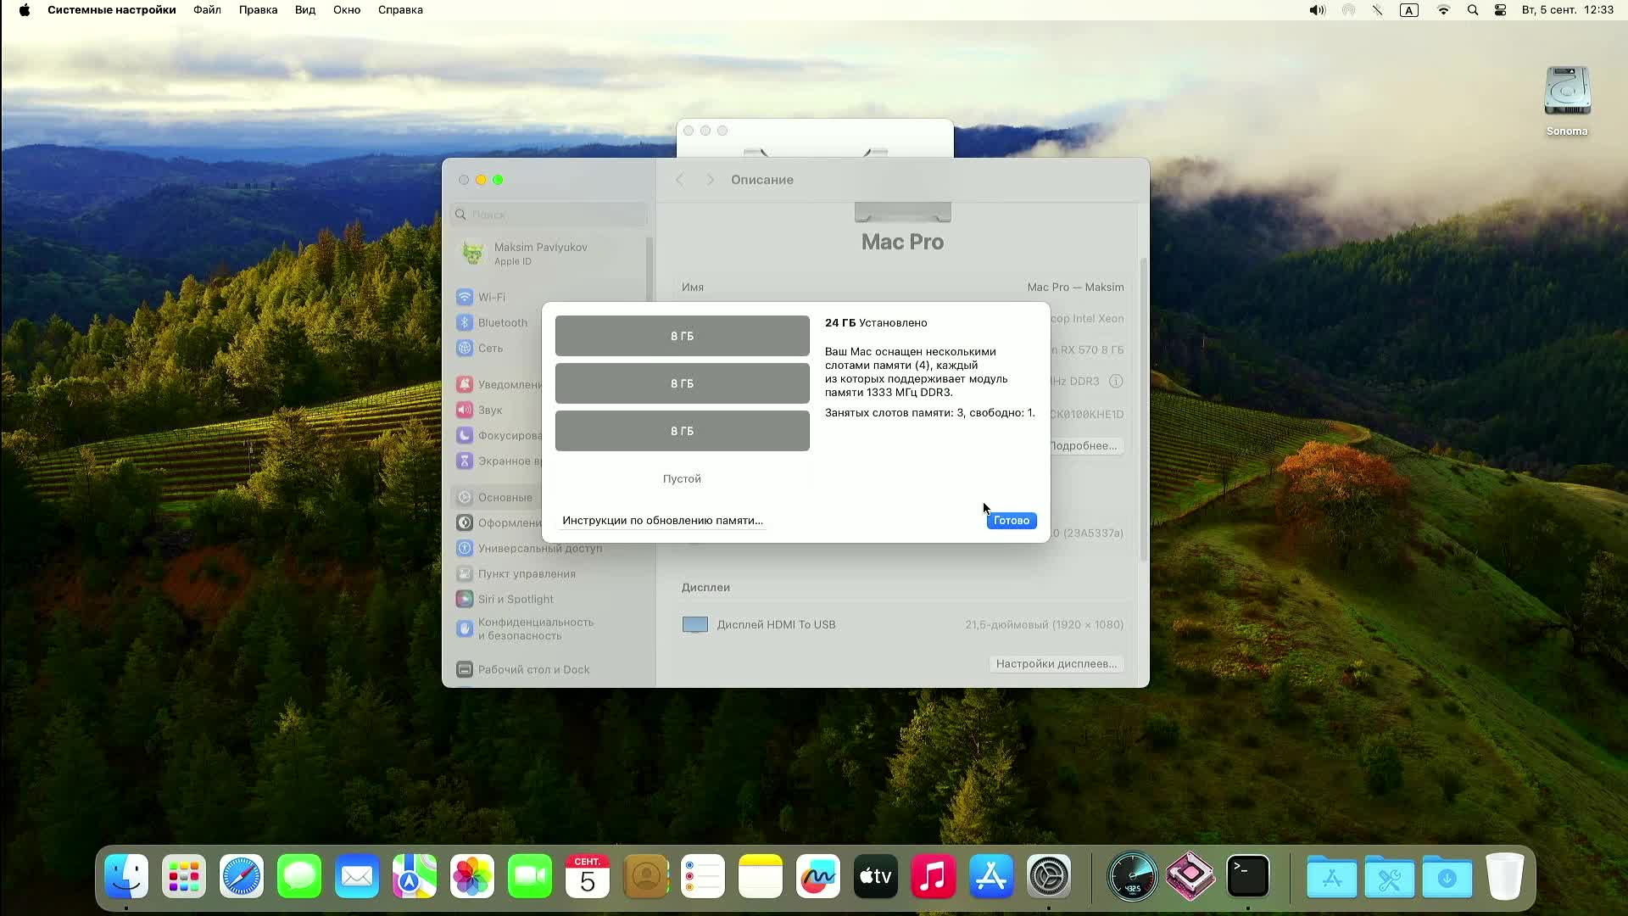Screen dimensions: 1628x916
Task: Open Bluetooth settings panel
Action: (502, 322)
